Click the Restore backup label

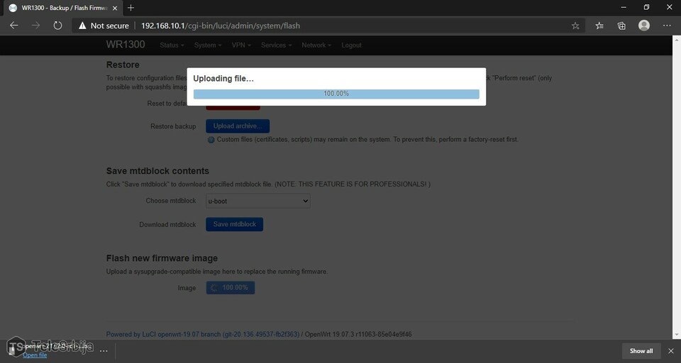tap(173, 126)
